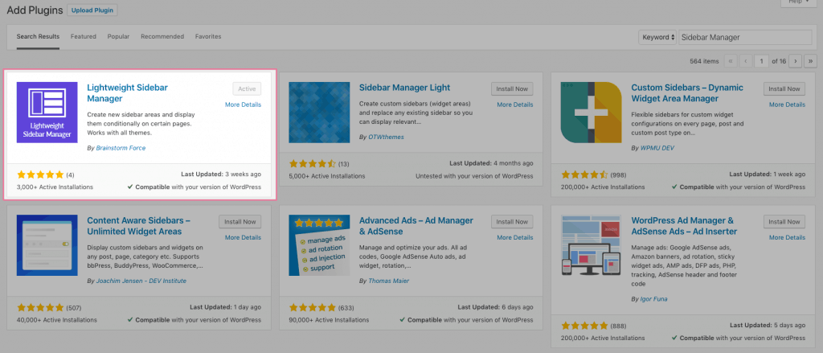The image size is (823, 353).
Task: Open author link Thomas Maier
Action: [x=388, y=281]
